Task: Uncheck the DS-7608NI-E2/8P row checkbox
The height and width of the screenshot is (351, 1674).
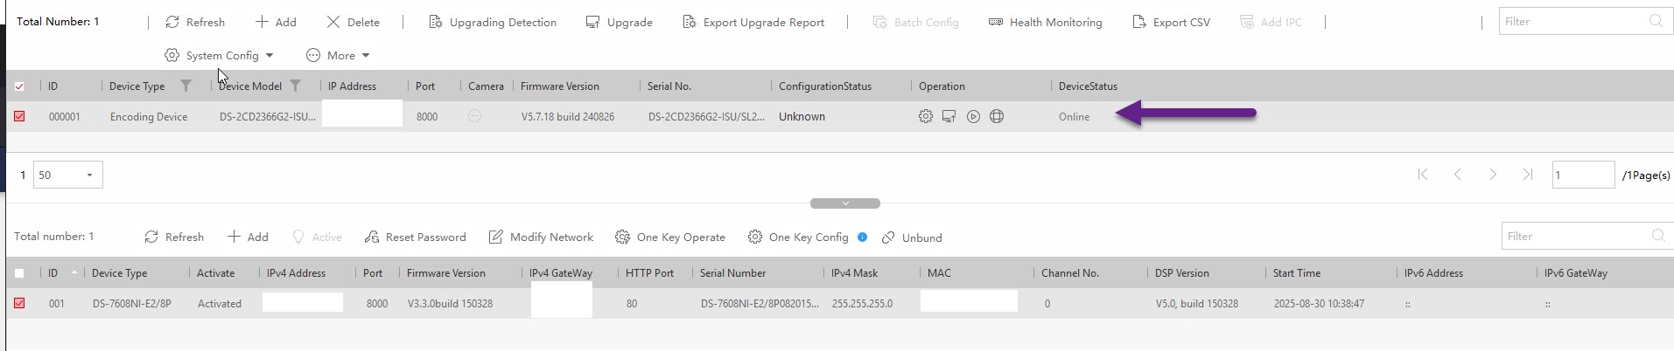Action: point(19,303)
